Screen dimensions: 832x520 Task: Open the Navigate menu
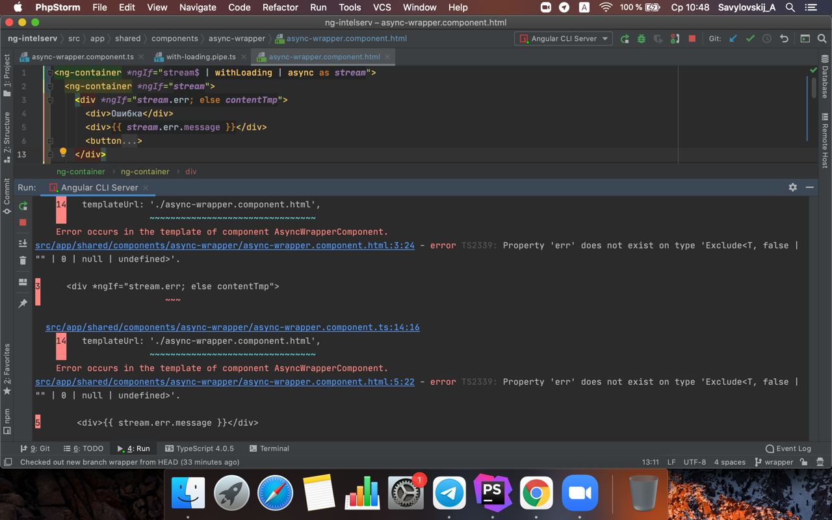pos(198,7)
